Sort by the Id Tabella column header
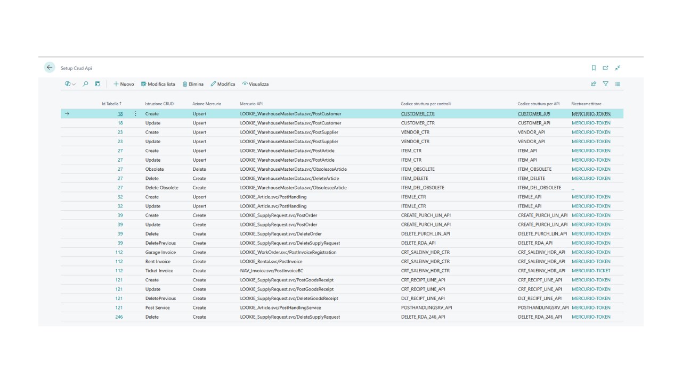The height and width of the screenshot is (383, 682). [111, 104]
